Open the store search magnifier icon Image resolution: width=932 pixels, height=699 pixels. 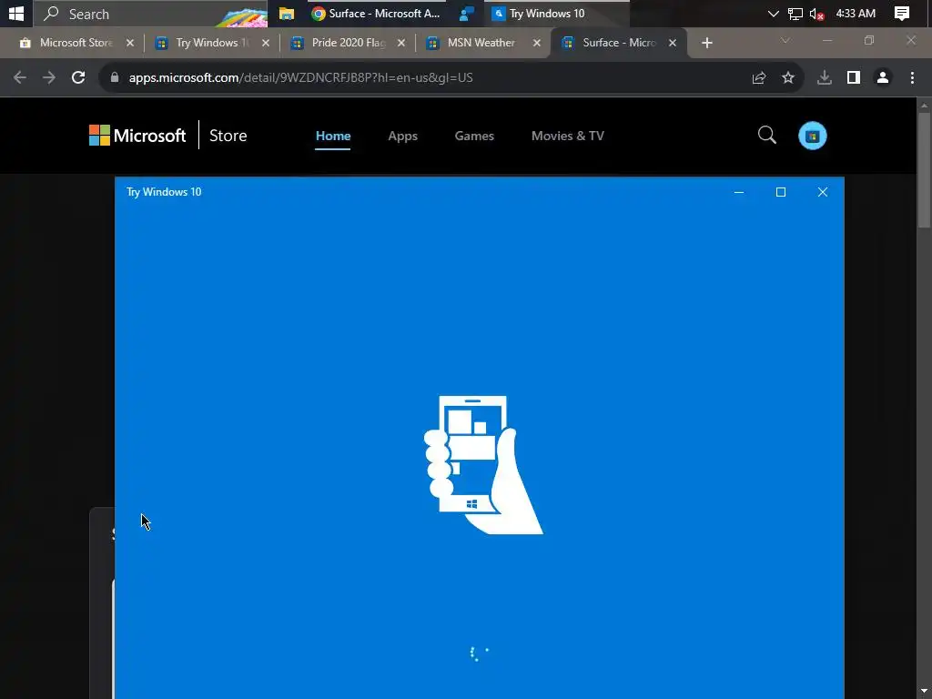pos(766,136)
